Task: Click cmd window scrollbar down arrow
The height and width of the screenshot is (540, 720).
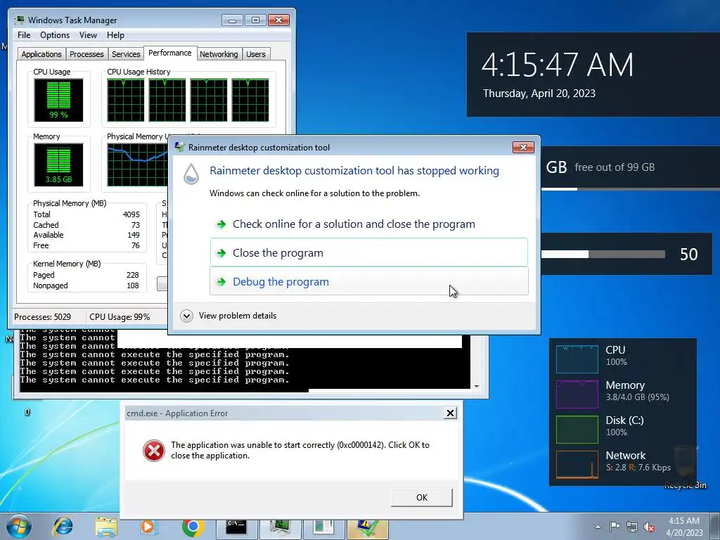Action: [x=477, y=387]
